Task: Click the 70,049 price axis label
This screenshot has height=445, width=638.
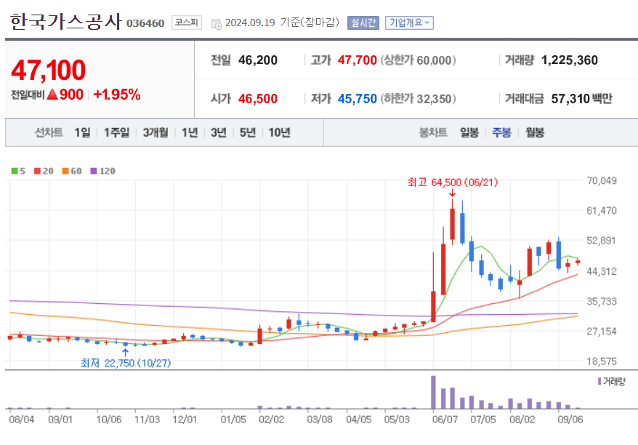Action: click(602, 180)
